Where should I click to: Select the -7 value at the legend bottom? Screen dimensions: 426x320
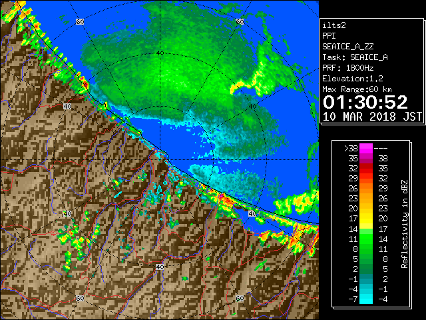[x=353, y=299]
